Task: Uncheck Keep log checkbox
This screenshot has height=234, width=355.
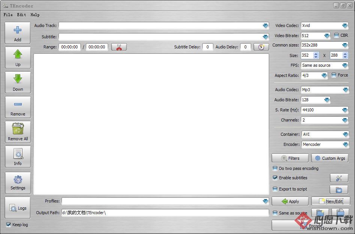Action: point(8,225)
